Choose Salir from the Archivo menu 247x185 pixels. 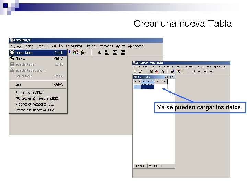pos(38,85)
